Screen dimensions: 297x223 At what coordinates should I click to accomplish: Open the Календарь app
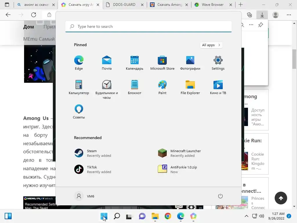point(135,63)
